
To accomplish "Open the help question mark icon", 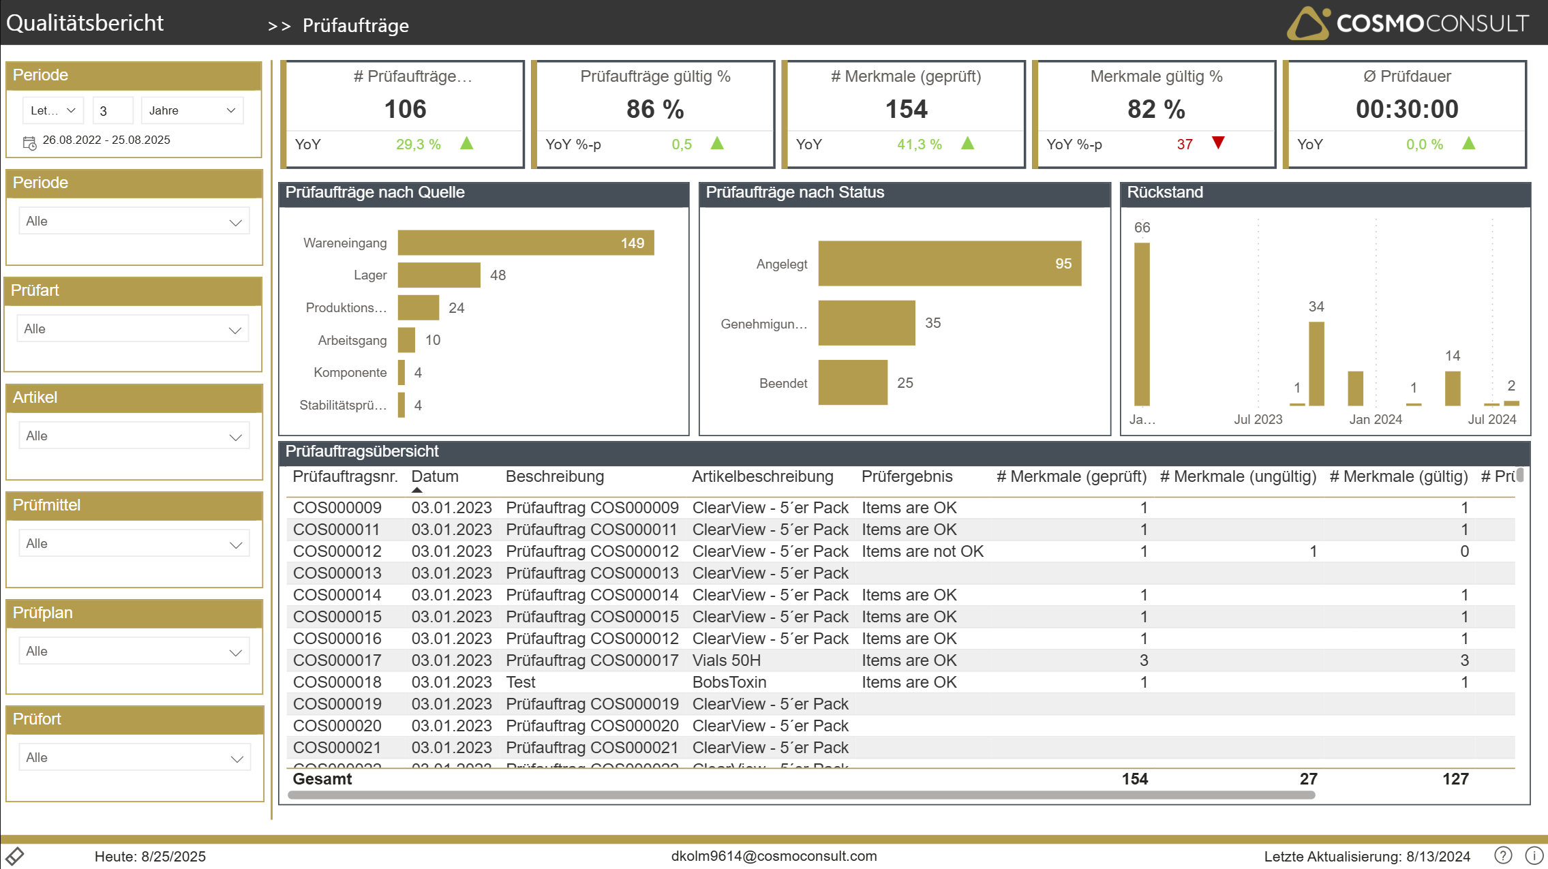I will pos(1502,855).
